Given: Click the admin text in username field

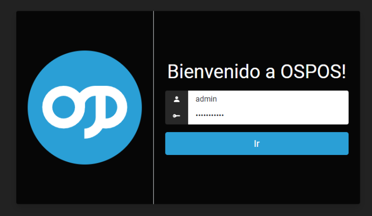Looking at the screenshot, I should pos(206,99).
